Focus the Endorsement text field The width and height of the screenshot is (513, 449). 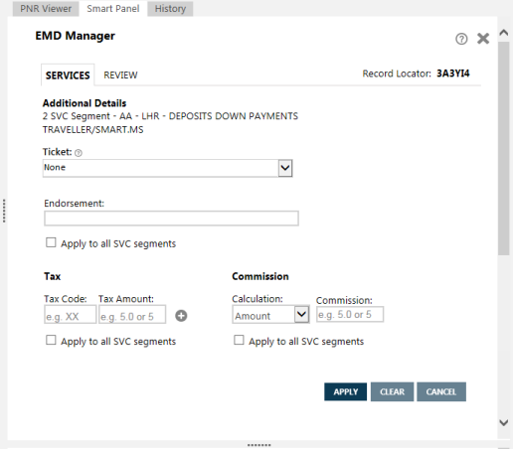171,219
